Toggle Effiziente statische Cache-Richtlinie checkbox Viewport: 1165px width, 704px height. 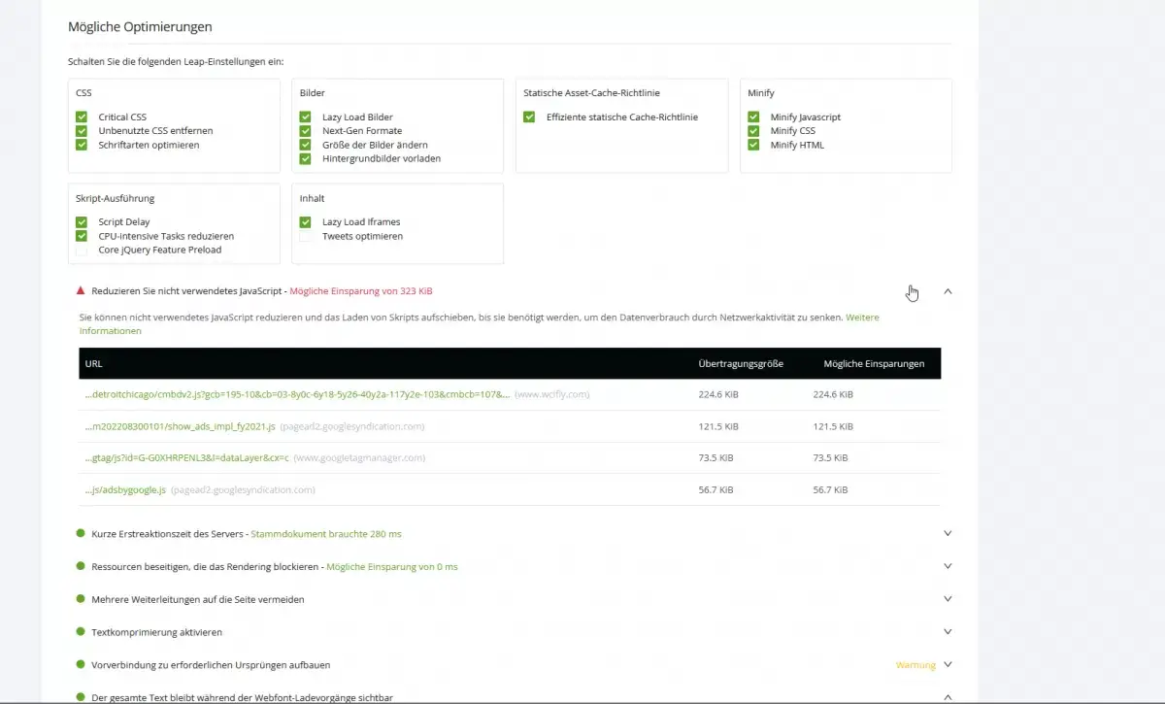(529, 117)
